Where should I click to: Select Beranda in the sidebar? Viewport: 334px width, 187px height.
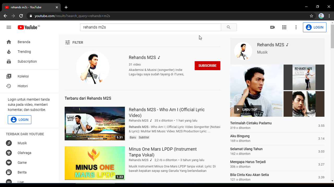pyautogui.click(x=29, y=42)
